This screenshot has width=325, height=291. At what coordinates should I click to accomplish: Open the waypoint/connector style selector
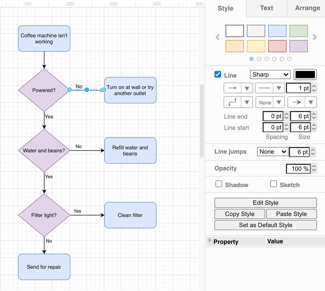pyautogui.click(x=247, y=102)
